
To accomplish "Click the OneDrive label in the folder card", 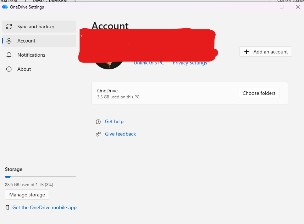I will (107, 91).
